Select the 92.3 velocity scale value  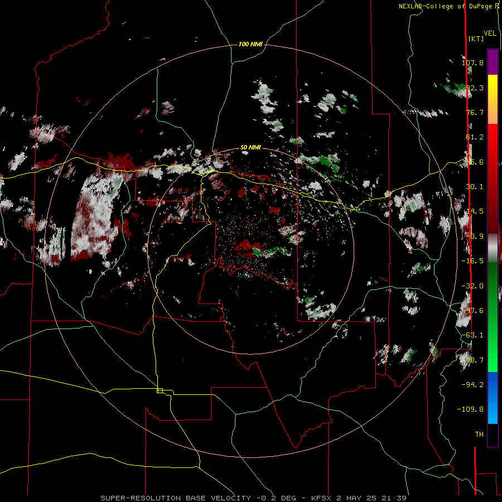click(x=475, y=88)
